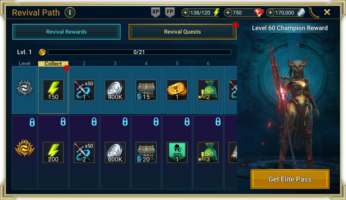Click the FP boost shield icon

pos(170,12)
